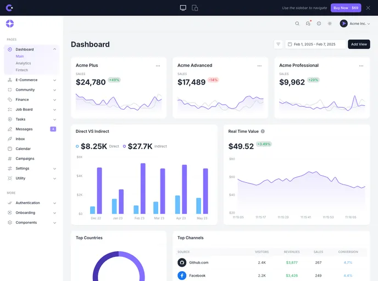Switch to the responsive devices preview icon
Viewport: 378px width, 281px height.
[195, 8]
